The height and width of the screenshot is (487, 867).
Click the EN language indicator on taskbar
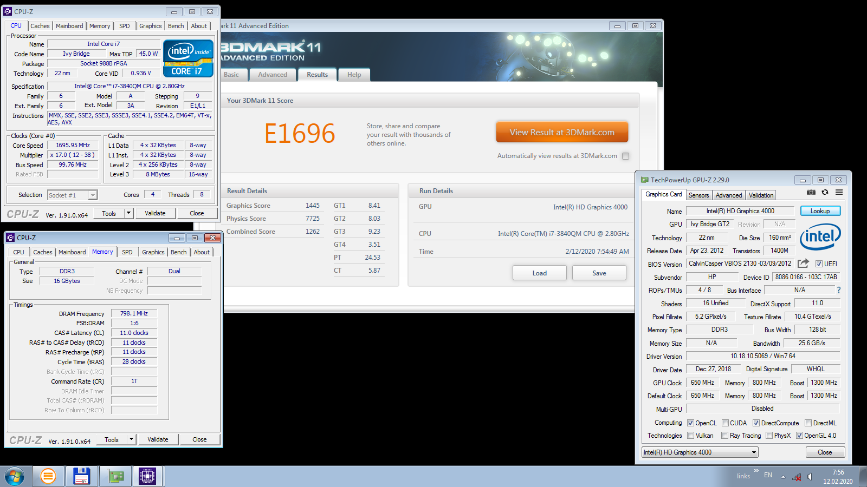768,475
